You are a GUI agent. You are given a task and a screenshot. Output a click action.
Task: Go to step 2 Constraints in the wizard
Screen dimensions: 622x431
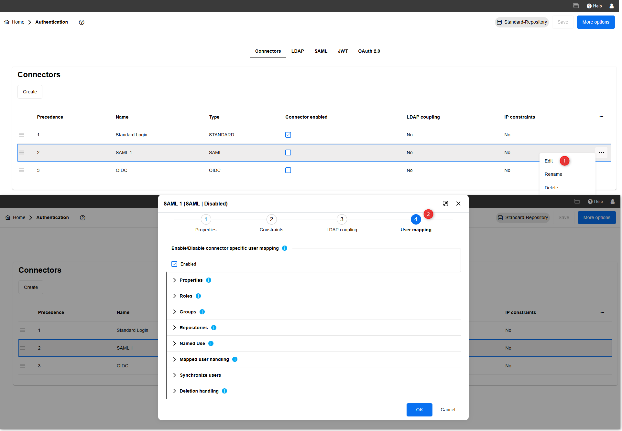pos(271,219)
